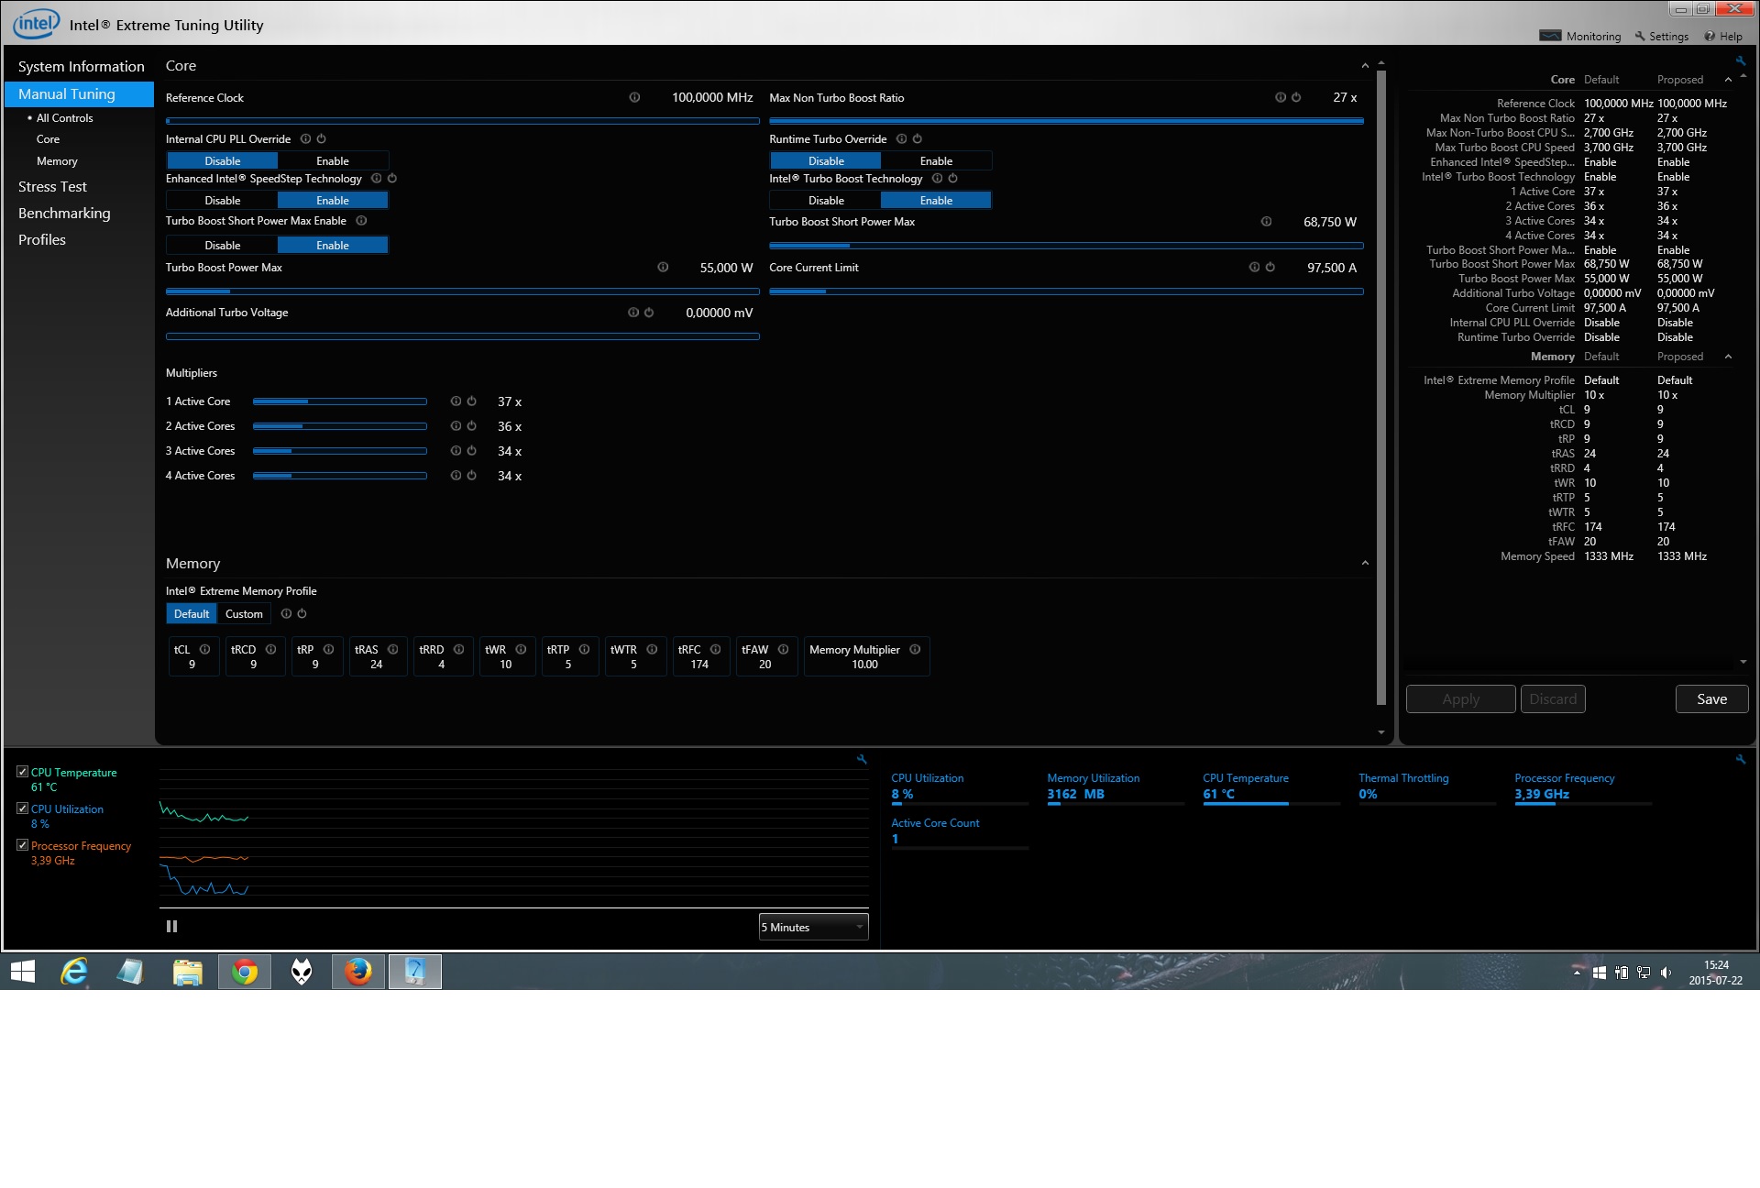Click reset icon for Core Current Limit

pos(1270,268)
